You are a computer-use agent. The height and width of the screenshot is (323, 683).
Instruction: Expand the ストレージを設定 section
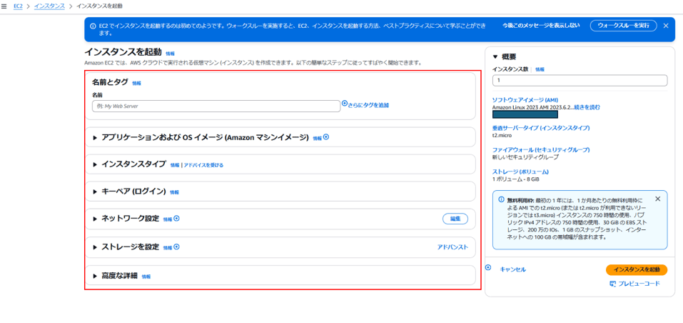pos(95,247)
